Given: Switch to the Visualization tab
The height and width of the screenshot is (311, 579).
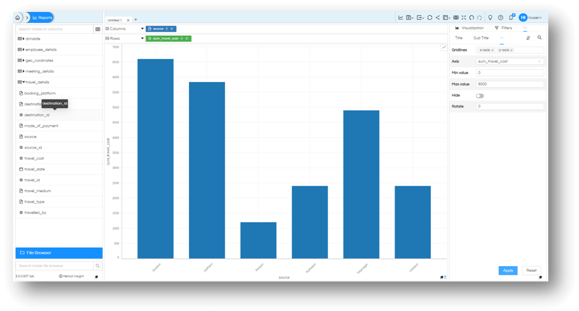Looking at the screenshot, I should click(469, 28).
